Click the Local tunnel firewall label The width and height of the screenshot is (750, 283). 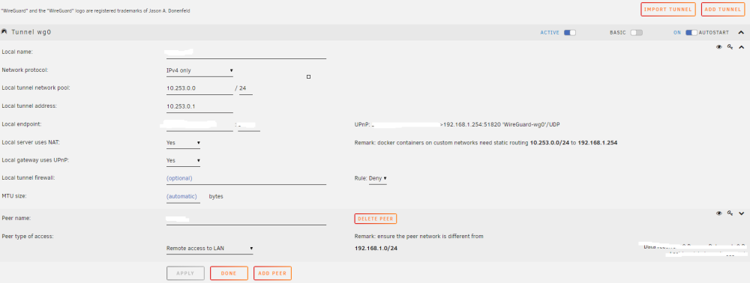click(29, 178)
